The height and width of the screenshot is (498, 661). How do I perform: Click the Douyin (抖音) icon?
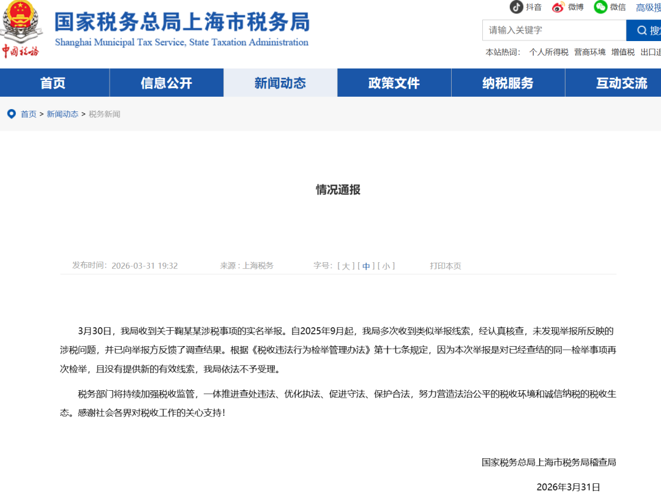click(x=517, y=7)
